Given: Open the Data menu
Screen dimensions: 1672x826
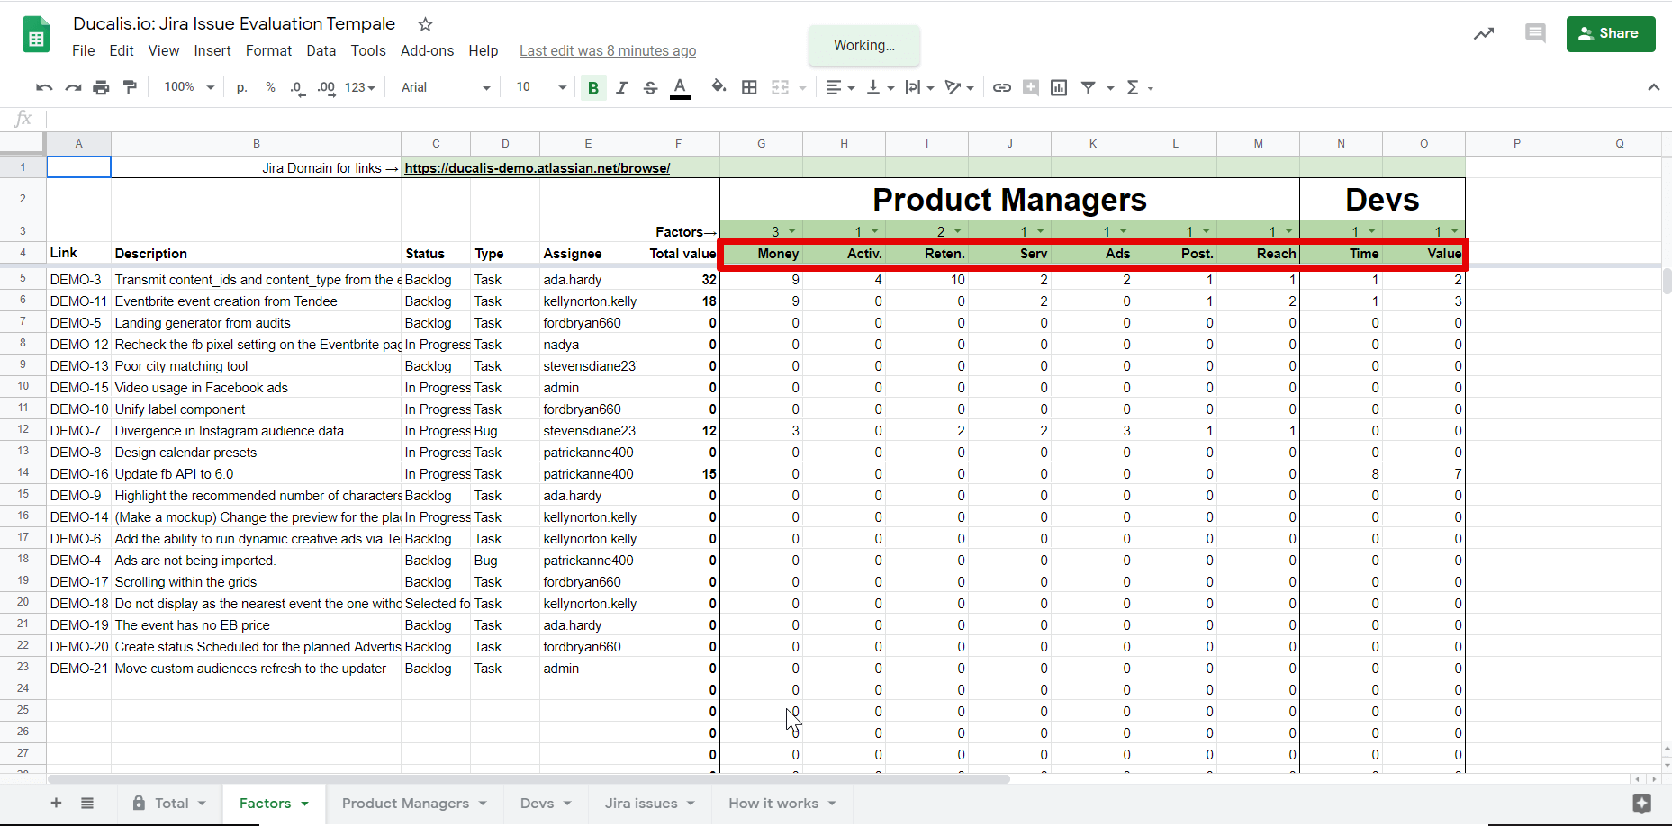Looking at the screenshot, I should tap(321, 50).
